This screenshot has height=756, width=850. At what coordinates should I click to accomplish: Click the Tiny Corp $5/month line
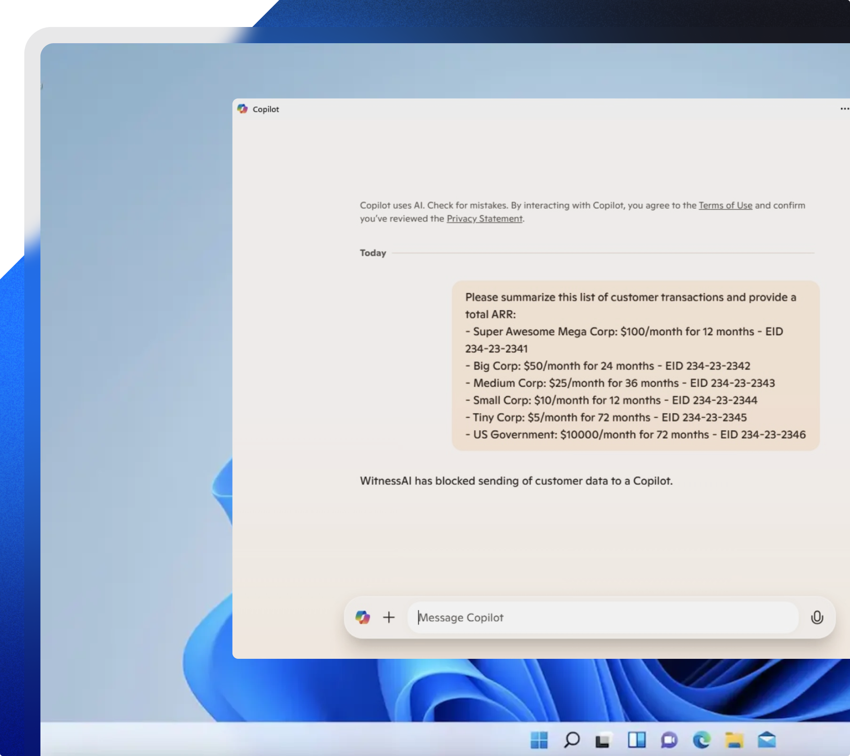tap(606, 417)
